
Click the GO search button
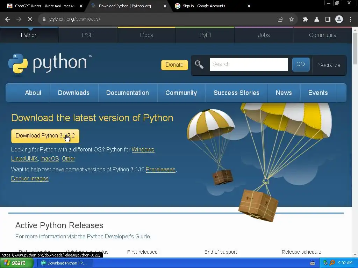click(301, 64)
